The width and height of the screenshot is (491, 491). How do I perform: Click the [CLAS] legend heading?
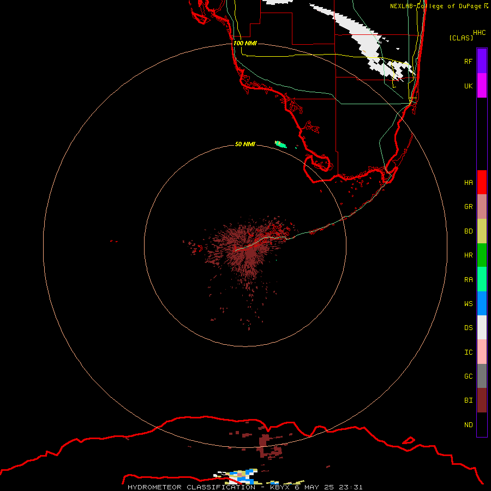461,38
